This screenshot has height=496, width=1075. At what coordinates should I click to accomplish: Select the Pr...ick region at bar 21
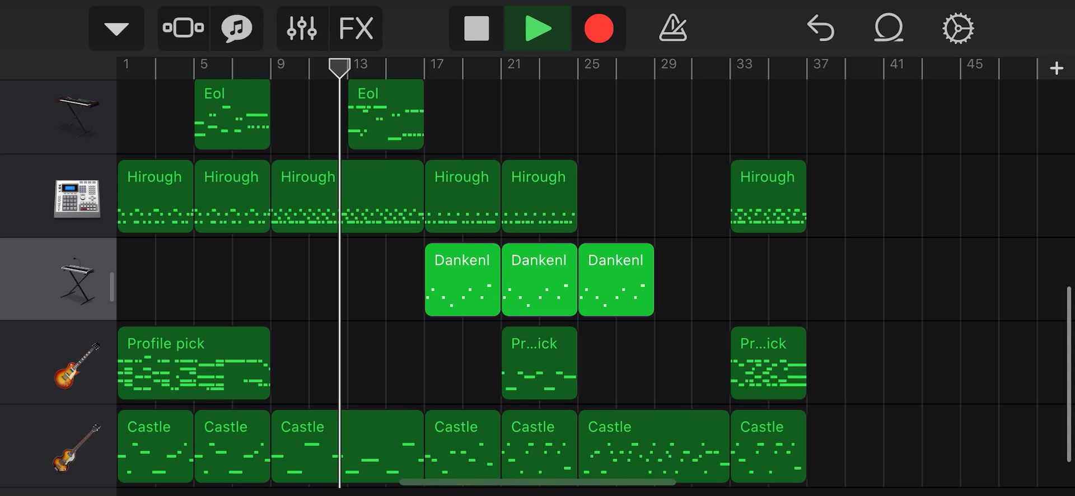click(x=539, y=363)
